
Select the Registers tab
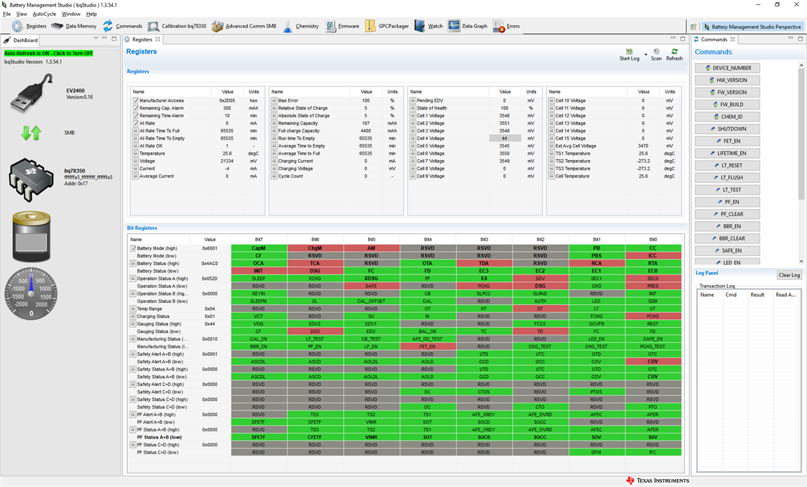click(142, 40)
